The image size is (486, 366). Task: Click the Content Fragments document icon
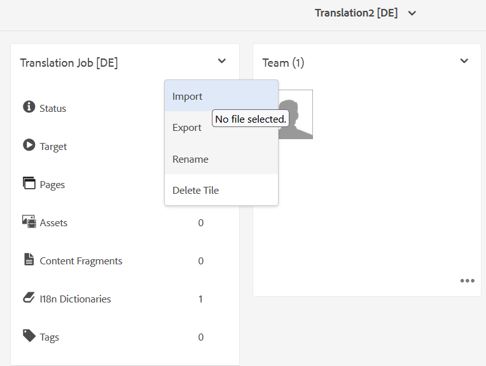click(29, 260)
